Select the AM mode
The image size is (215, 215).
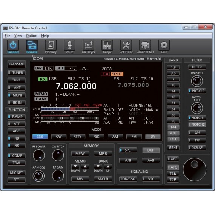pos(115,137)
